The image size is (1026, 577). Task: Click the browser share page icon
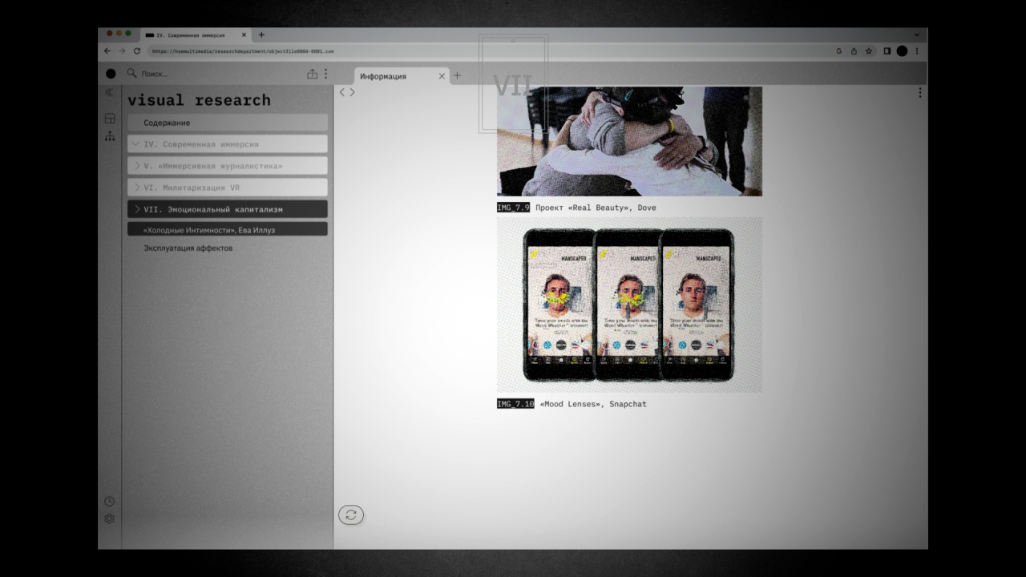854,50
